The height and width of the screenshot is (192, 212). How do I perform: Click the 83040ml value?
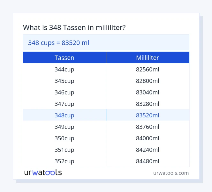tap(148, 92)
